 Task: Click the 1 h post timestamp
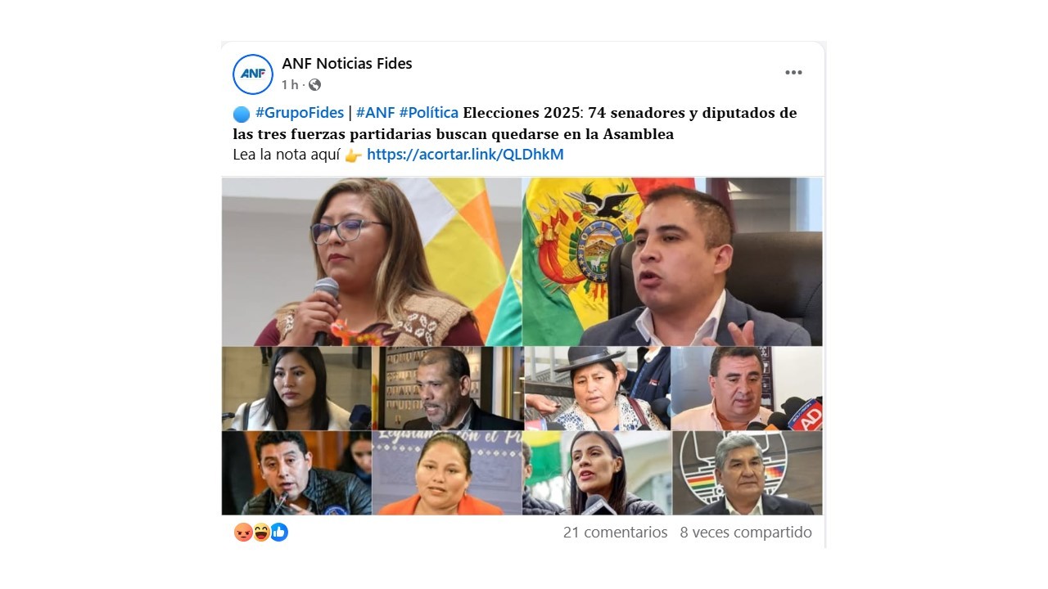tap(290, 85)
